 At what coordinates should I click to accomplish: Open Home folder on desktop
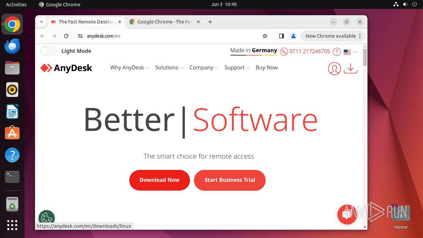401,217
